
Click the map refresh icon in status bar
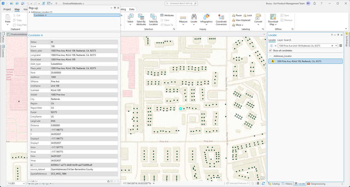click(263, 183)
